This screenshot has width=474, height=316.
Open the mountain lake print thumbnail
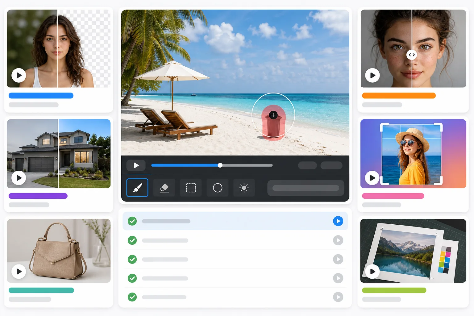(x=413, y=251)
